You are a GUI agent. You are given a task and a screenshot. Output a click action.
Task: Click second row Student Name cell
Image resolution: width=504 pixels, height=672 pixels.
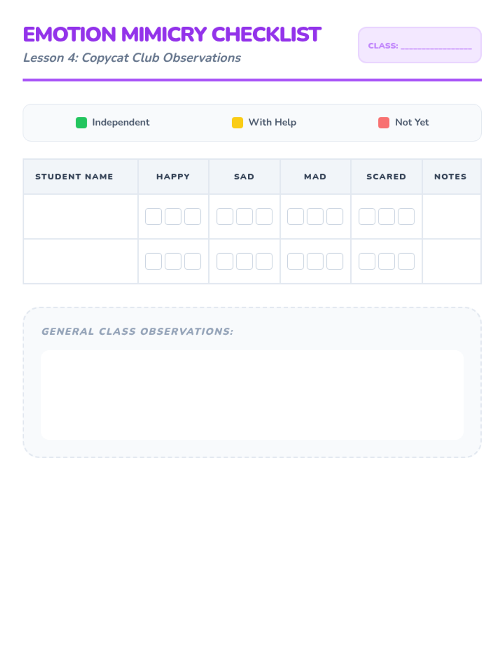click(x=81, y=261)
